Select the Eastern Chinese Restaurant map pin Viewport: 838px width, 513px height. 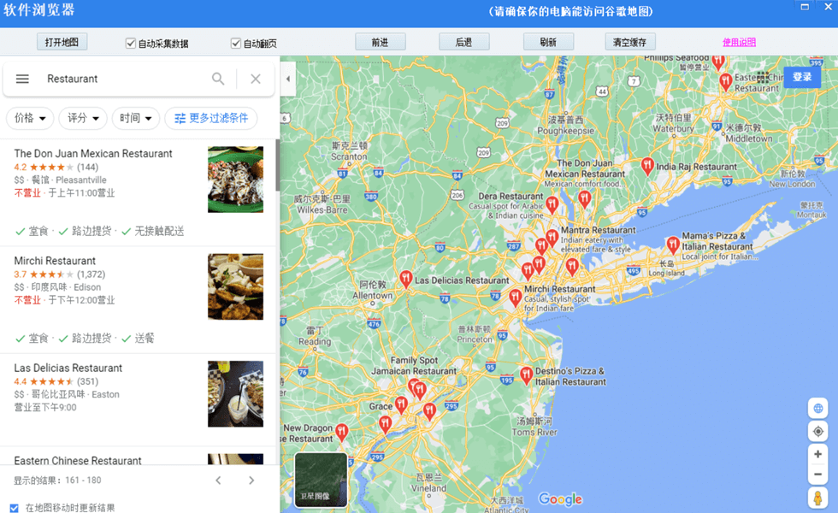point(725,82)
